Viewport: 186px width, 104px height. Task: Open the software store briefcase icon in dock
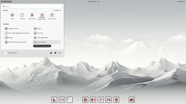pyautogui.click(x=132, y=100)
